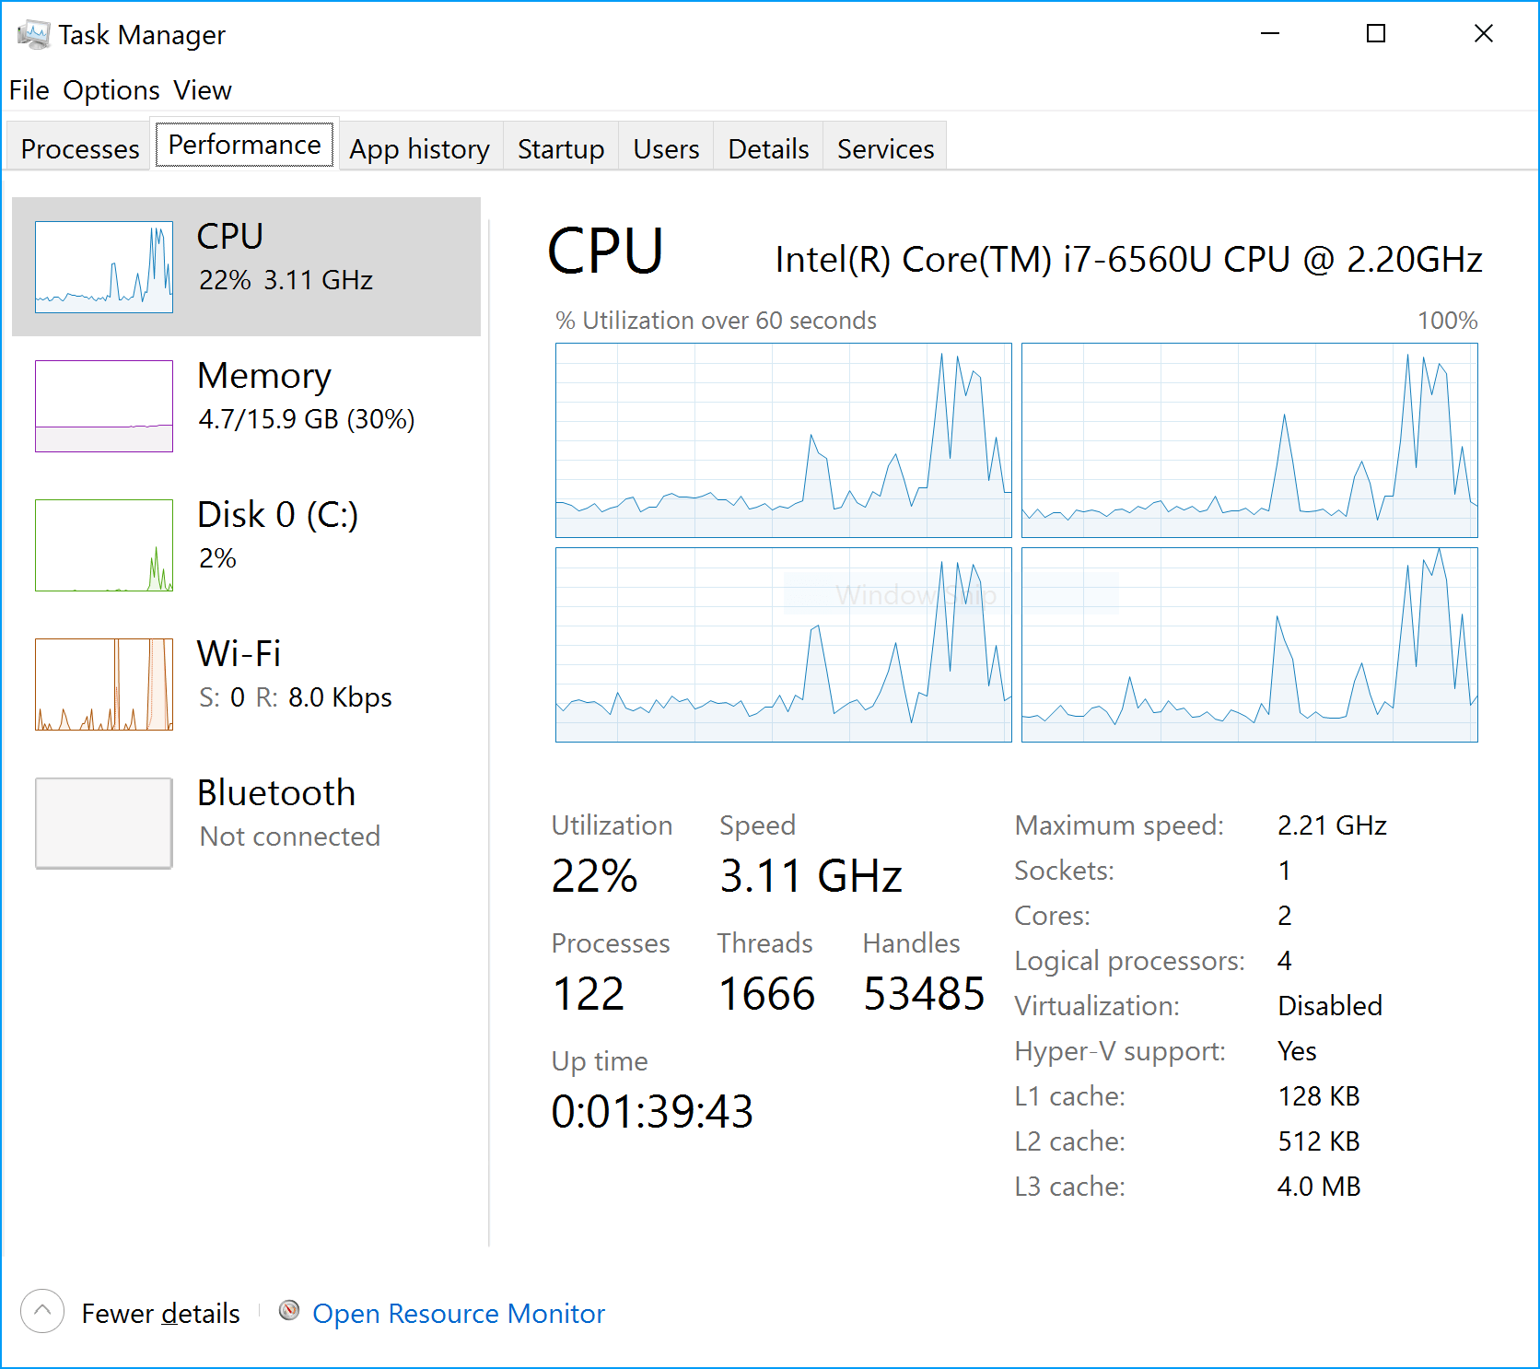The width and height of the screenshot is (1540, 1369).
Task: Click the Speed value 3.11 GHz
Action: (x=811, y=875)
